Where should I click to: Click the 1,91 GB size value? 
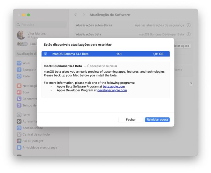158,54
